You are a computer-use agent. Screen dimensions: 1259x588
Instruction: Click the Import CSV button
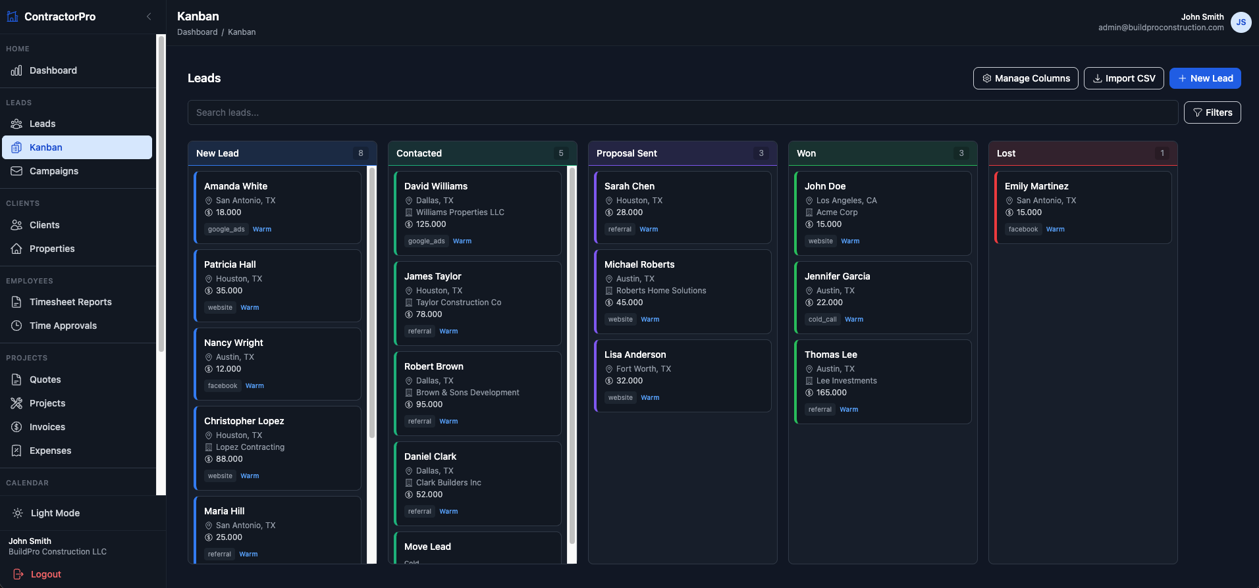[1123, 78]
